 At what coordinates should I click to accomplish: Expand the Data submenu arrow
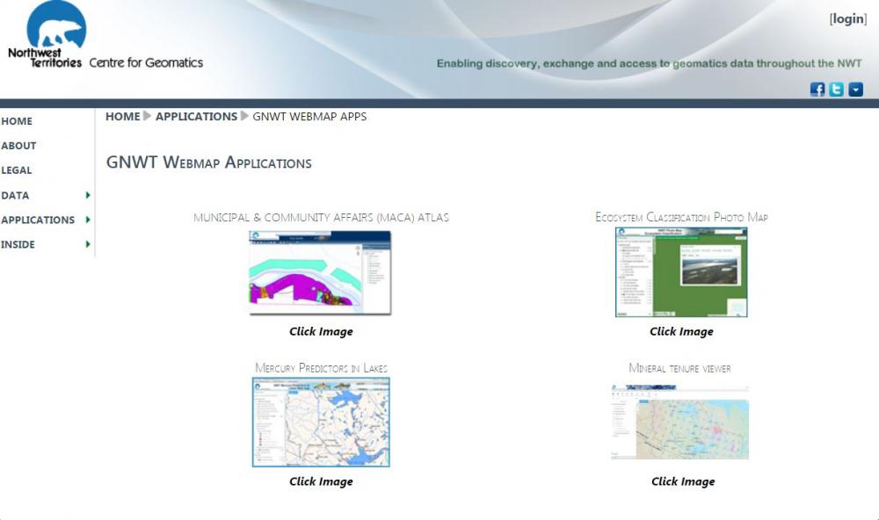click(88, 195)
